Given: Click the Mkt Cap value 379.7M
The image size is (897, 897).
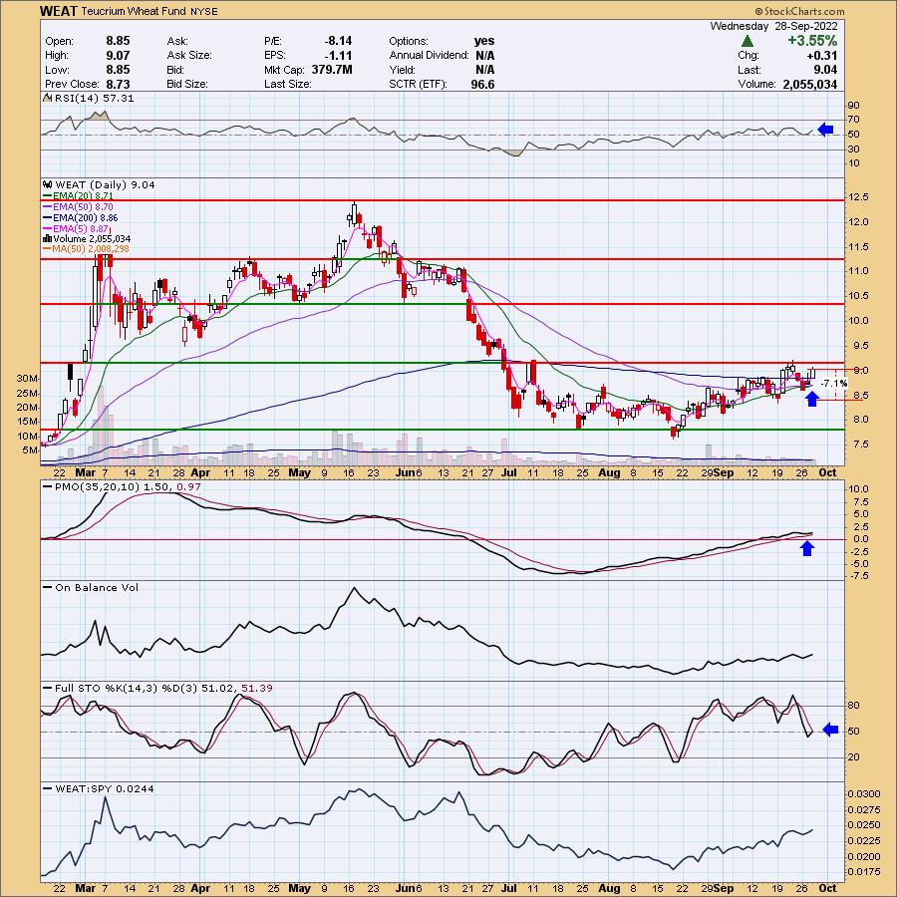Looking at the screenshot, I should 332,70.
